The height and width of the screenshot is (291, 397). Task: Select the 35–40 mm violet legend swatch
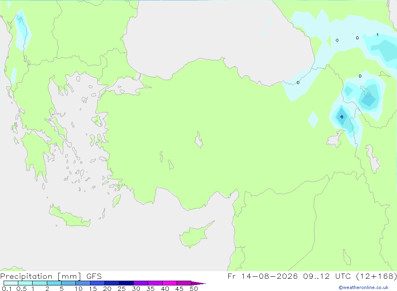coord(155,283)
